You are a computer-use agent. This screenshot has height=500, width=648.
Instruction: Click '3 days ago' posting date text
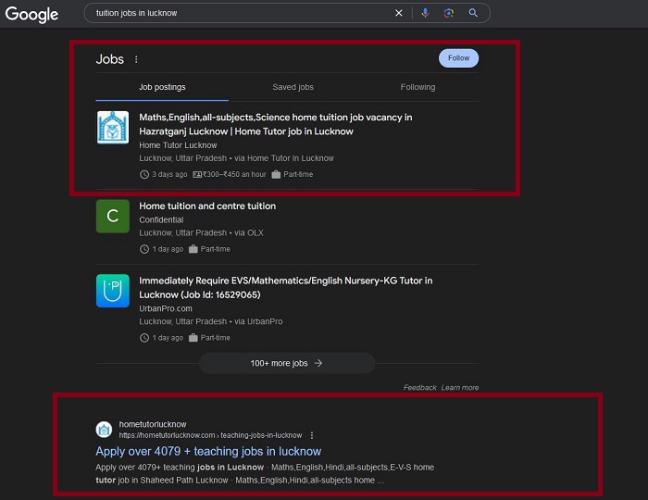pos(169,174)
